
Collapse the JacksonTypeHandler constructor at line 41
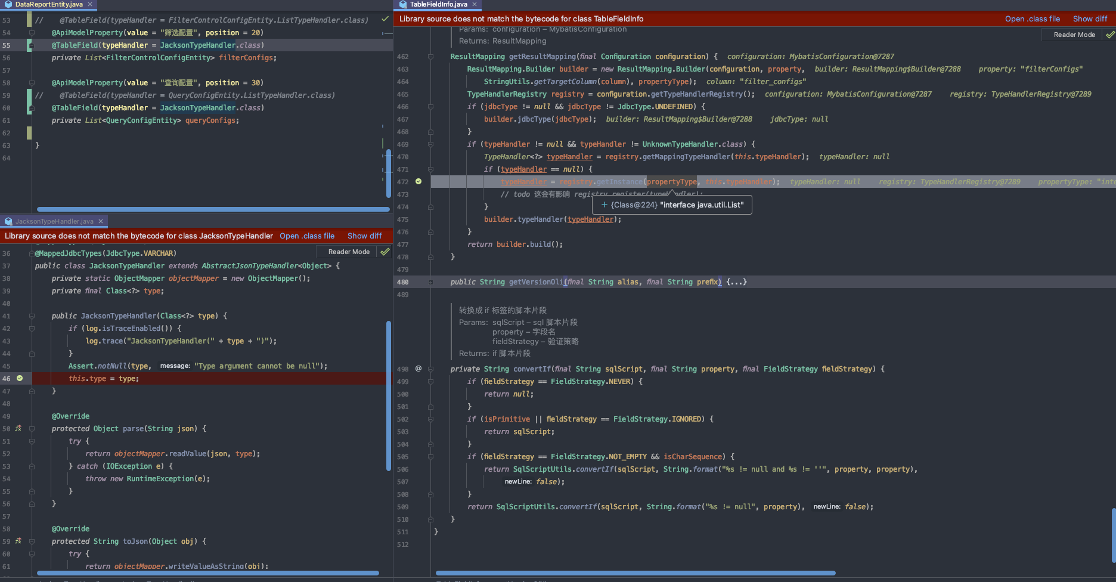point(32,316)
